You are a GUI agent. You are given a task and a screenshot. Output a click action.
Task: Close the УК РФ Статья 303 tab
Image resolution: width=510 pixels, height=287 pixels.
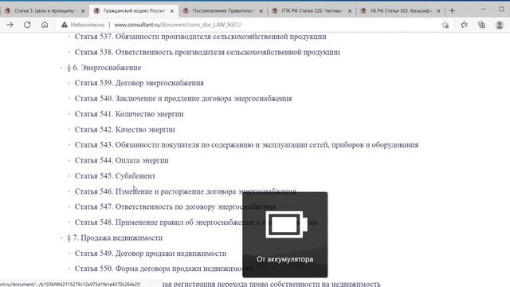click(438, 11)
